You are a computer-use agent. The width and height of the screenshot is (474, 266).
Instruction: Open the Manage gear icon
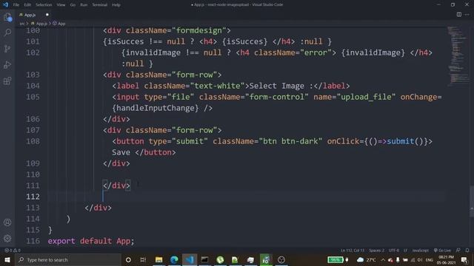tap(7, 239)
